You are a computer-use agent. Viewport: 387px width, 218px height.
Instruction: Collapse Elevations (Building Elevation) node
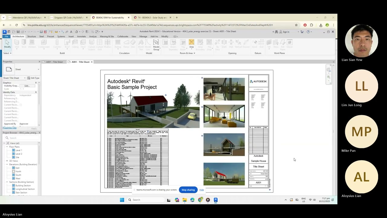[x=7, y=164]
